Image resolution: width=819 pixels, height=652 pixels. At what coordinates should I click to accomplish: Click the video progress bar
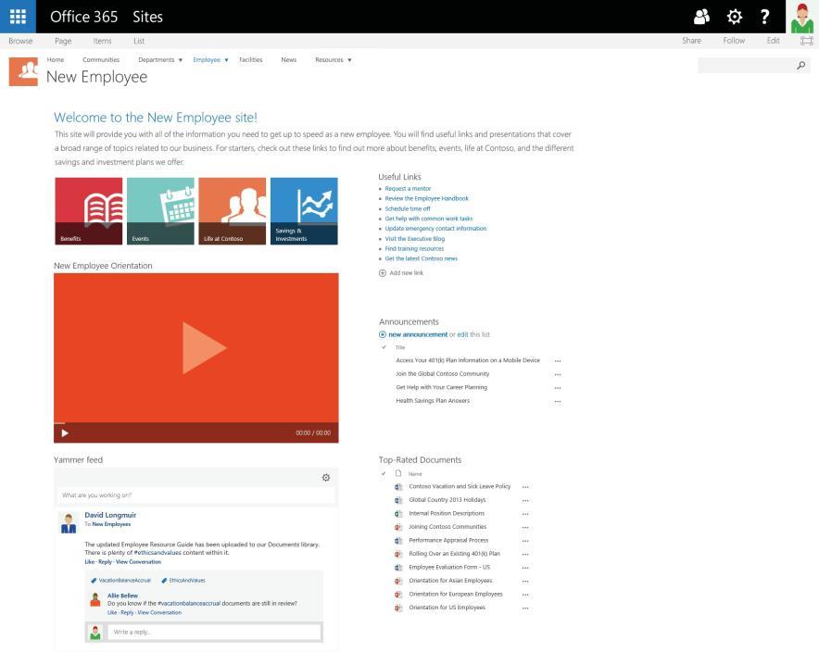[195, 423]
